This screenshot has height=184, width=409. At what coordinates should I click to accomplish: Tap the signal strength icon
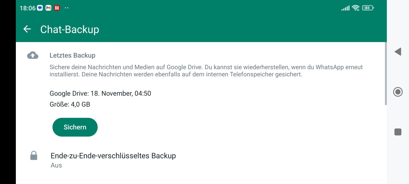[x=345, y=8]
